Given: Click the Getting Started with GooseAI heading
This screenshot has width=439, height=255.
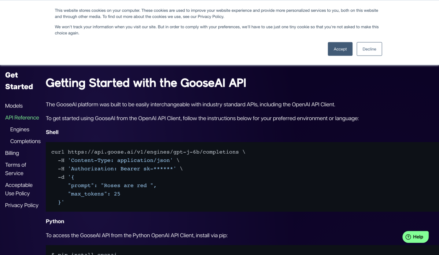Looking at the screenshot, I should (x=146, y=83).
